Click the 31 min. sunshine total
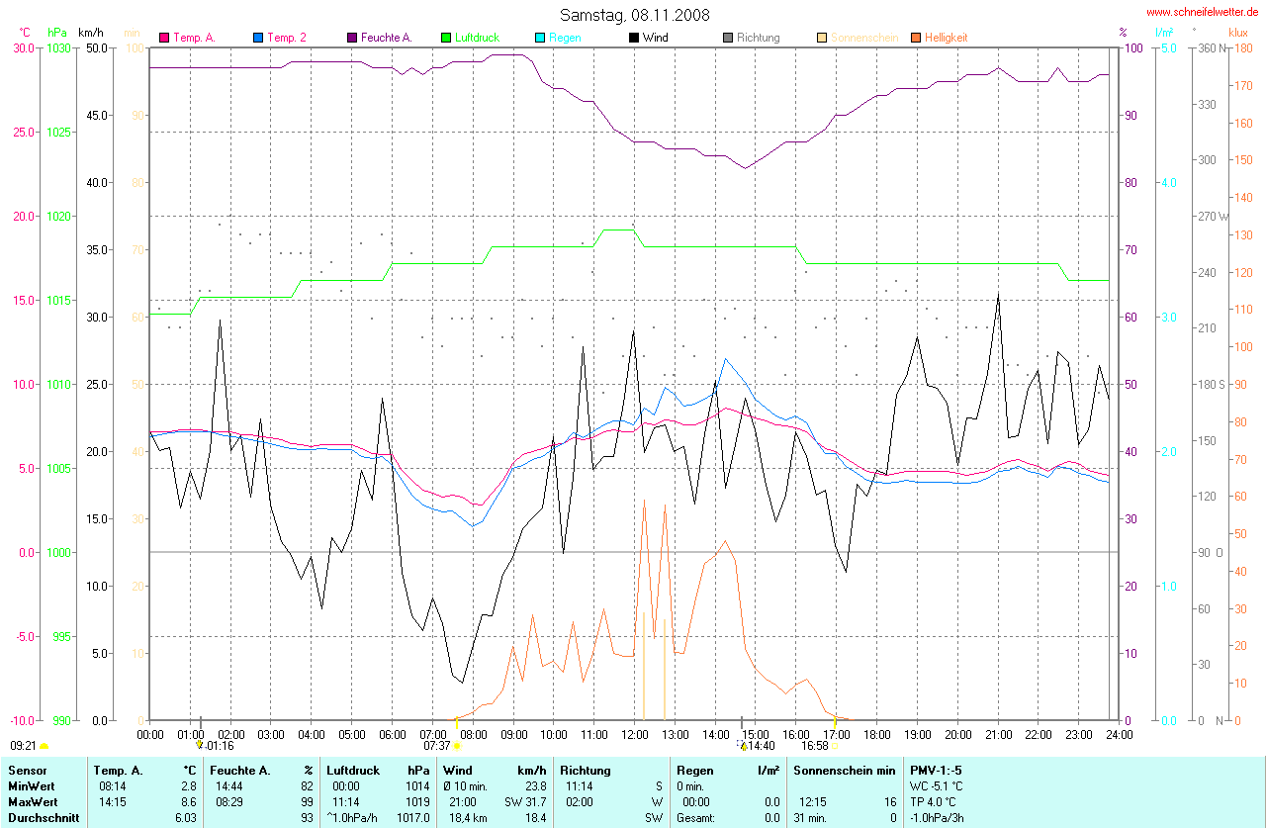This screenshot has width=1266, height=828. pyautogui.click(x=812, y=818)
